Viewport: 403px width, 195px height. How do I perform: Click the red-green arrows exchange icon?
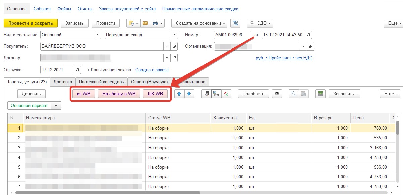click(x=226, y=94)
